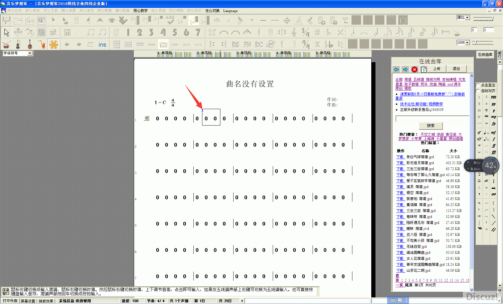Open the 热心帮助 menu
This screenshot has height=304, width=503.
176,11
